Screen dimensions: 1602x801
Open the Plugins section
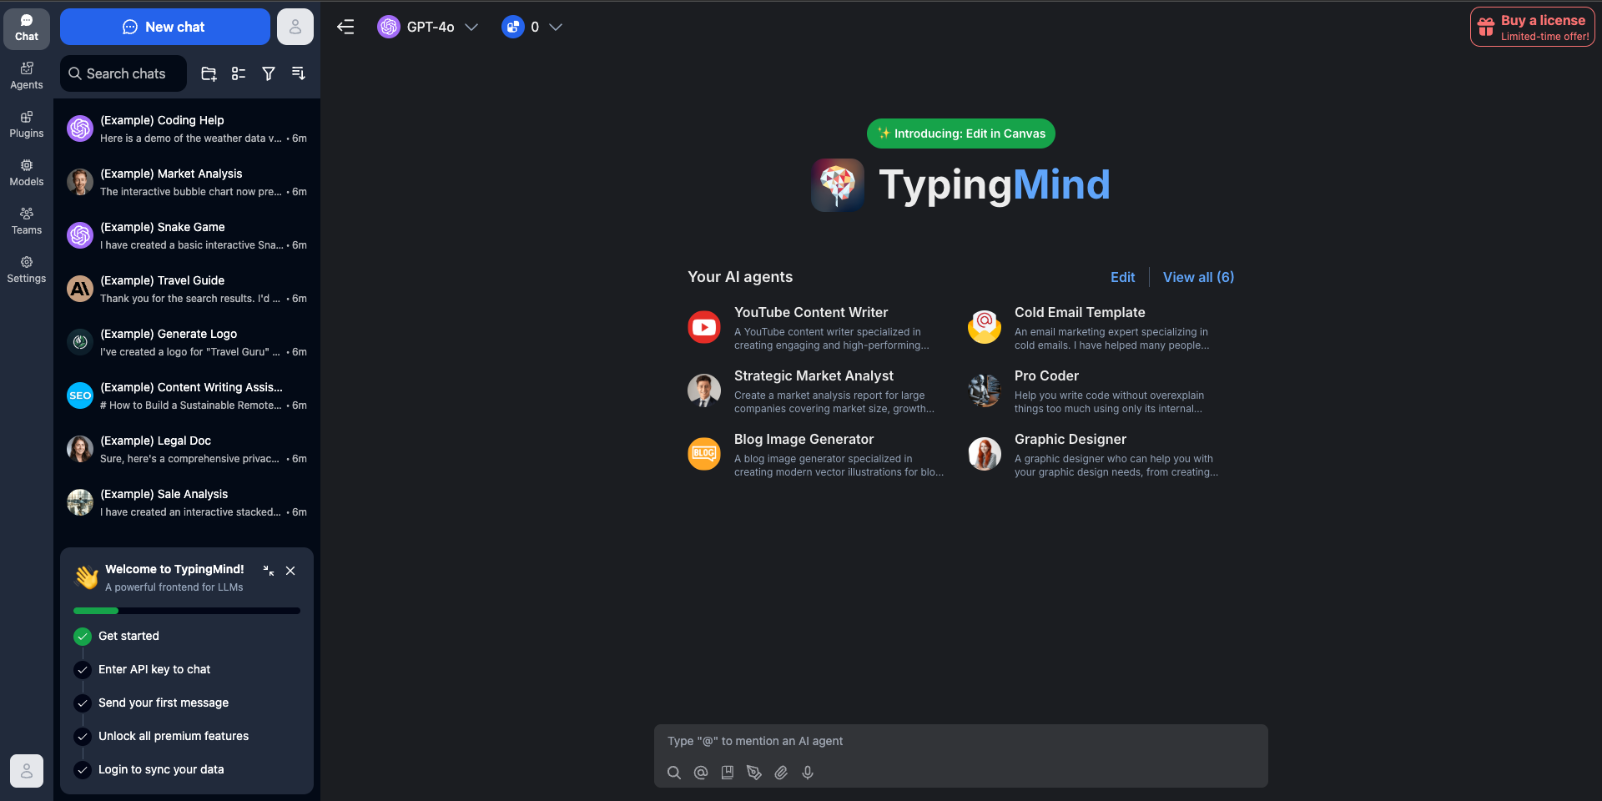click(27, 124)
